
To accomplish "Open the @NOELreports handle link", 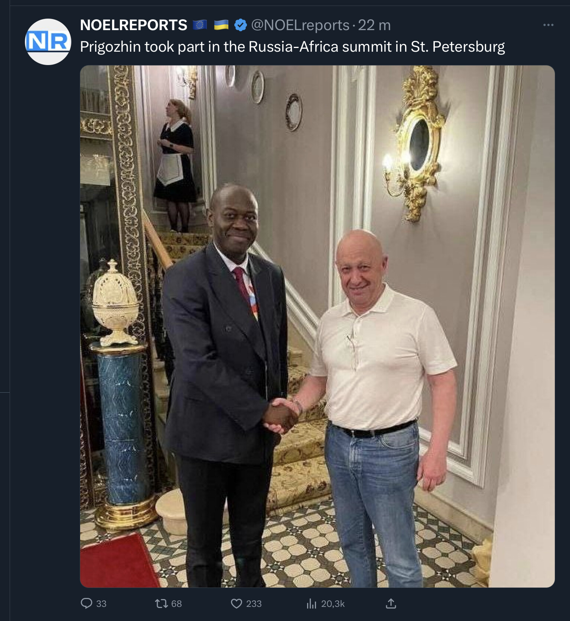I will (x=300, y=25).
